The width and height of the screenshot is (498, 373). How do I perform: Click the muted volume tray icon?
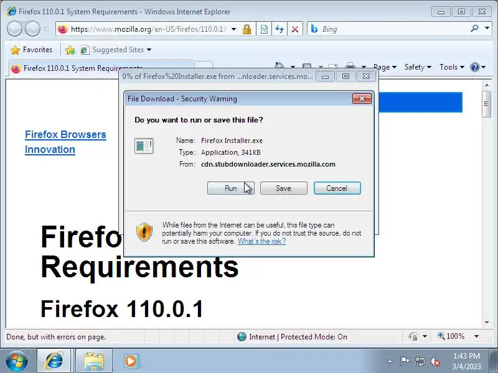point(435,361)
